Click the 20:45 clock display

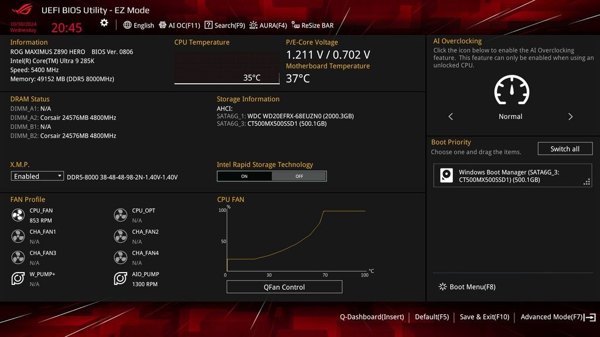(x=67, y=27)
